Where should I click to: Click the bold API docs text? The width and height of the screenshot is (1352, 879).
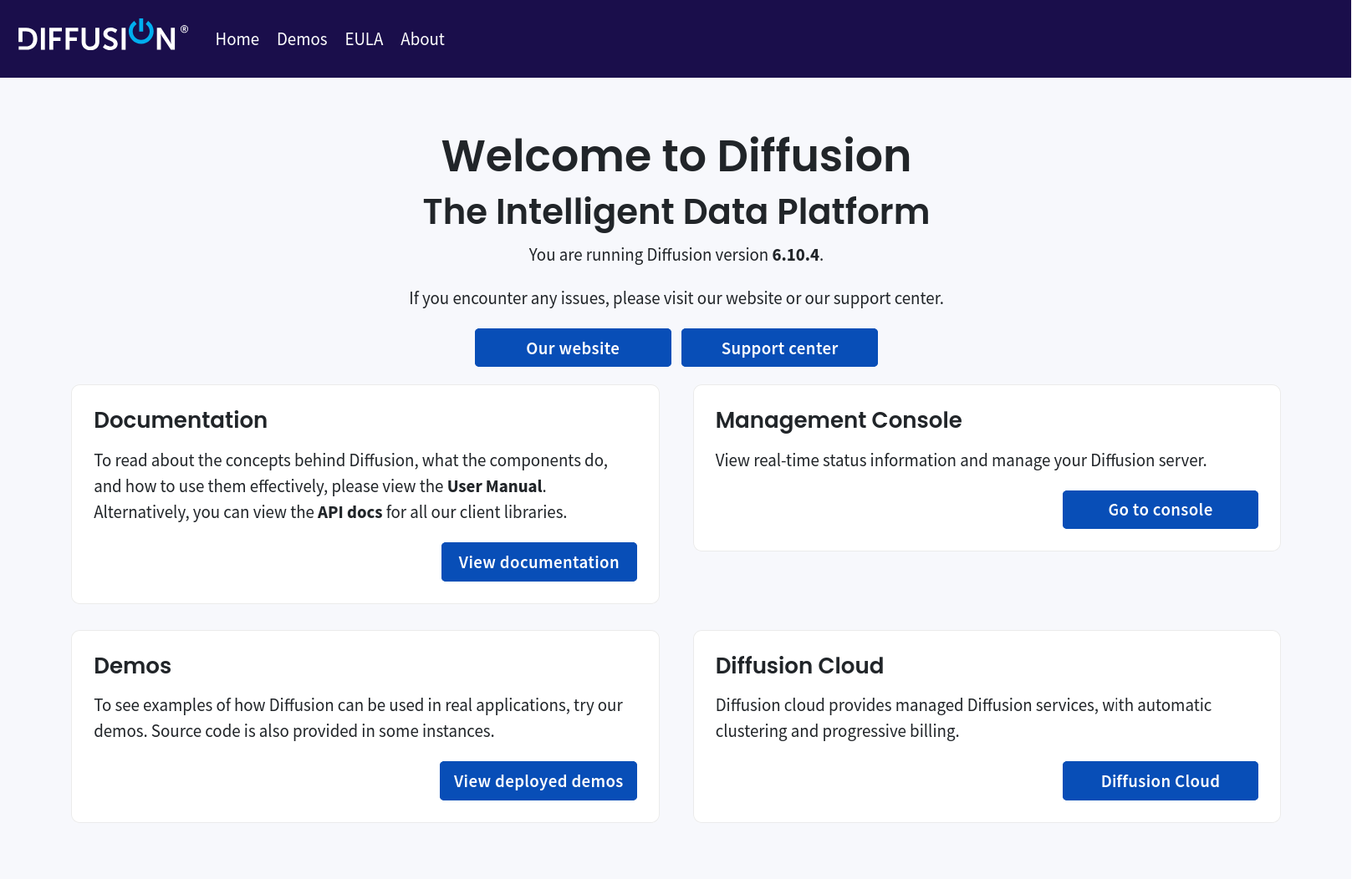click(x=349, y=512)
